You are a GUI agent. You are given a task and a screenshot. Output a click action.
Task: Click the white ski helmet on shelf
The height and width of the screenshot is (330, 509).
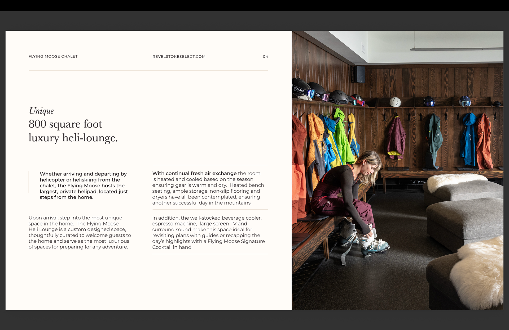click(395, 102)
